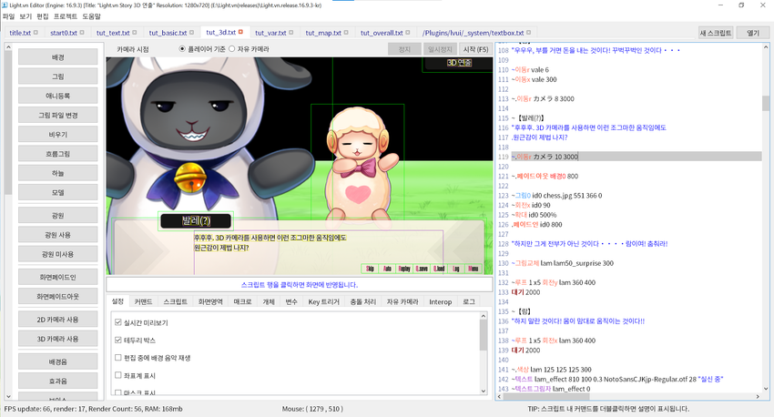This screenshot has height=417, width=774.
Task: Uncheck 테두리 박스 checkbox
Action: [x=118, y=340]
